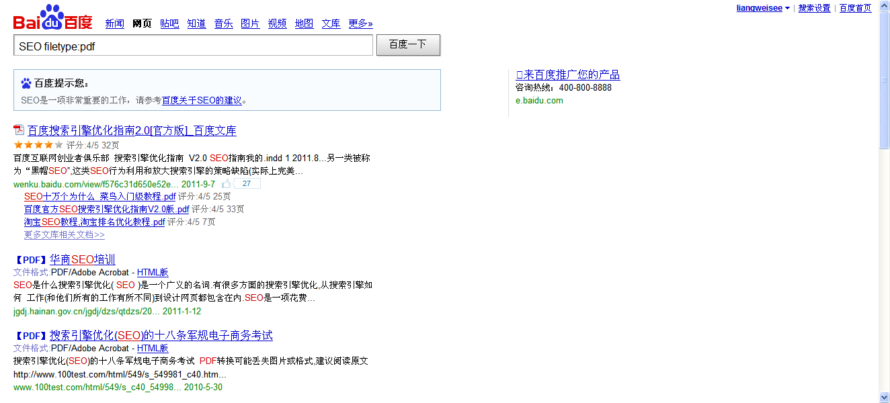Open the 百度关于SEO的建议 link
The image size is (890, 403).
202,100
